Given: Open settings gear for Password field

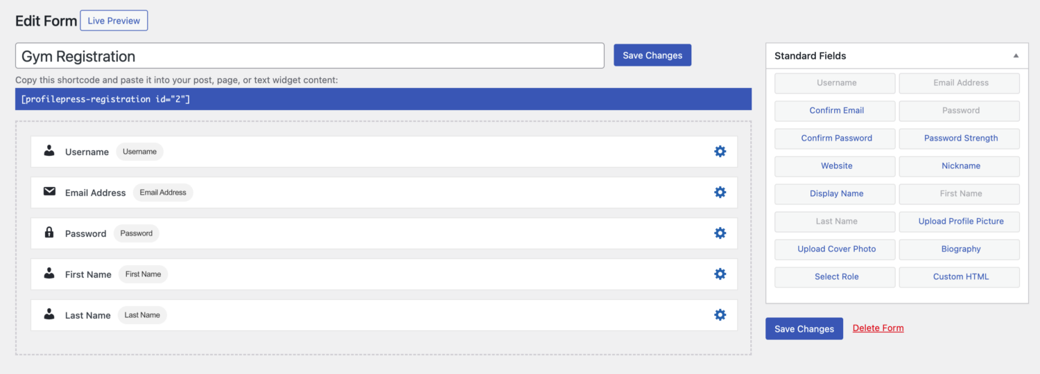Looking at the screenshot, I should pos(720,233).
